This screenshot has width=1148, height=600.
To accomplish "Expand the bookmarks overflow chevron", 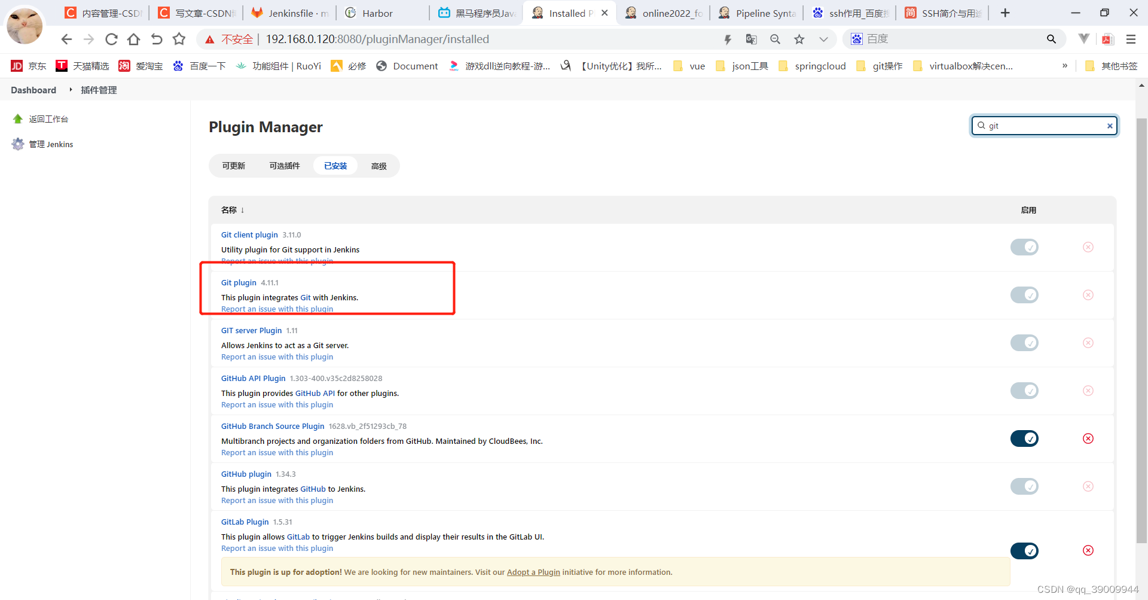I will click(x=1064, y=66).
